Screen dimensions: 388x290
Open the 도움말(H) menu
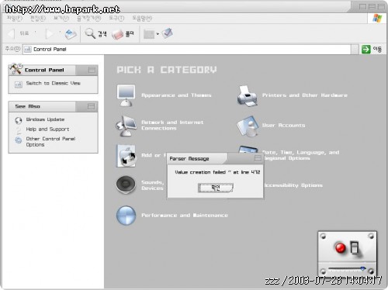[142, 19]
